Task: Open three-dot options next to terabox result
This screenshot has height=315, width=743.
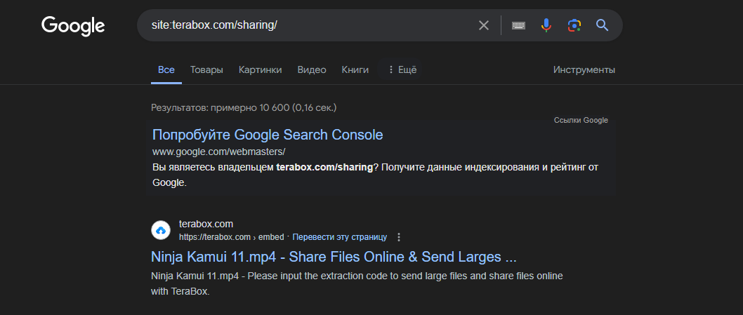Action: [x=398, y=237]
